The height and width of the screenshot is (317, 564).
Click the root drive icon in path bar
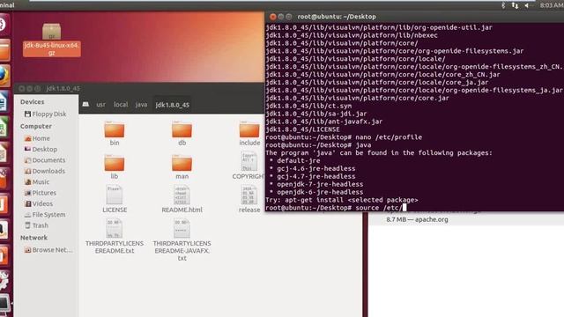coord(85,104)
